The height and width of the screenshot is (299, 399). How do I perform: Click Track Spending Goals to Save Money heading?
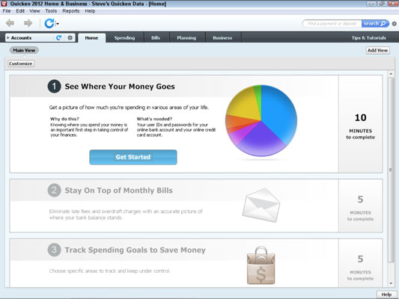[x=135, y=250]
